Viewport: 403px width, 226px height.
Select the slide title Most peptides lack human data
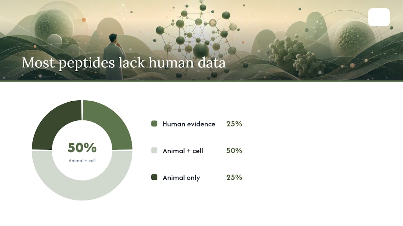click(124, 63)
